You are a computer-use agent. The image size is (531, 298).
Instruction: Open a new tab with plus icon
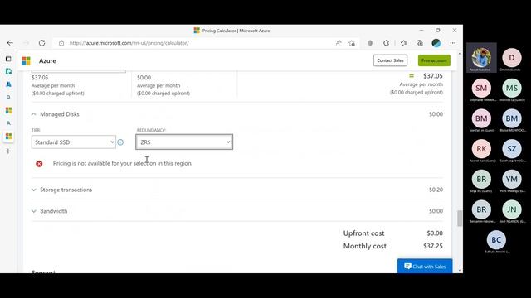(8, 151)
